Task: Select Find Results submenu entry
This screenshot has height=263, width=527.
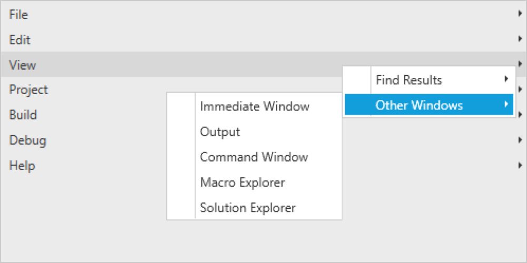Action: point(408,80)
